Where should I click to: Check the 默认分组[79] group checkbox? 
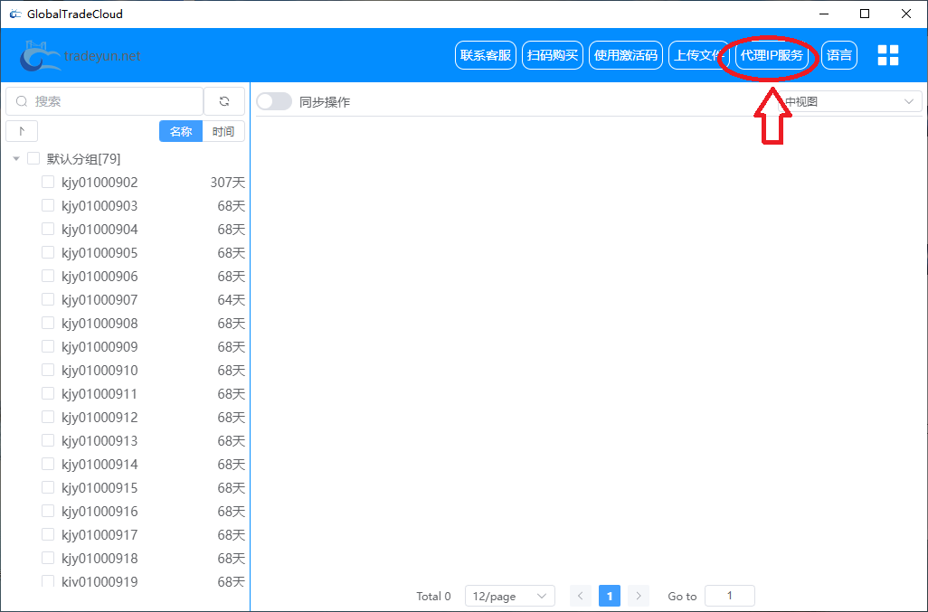(x=33, y=159)
